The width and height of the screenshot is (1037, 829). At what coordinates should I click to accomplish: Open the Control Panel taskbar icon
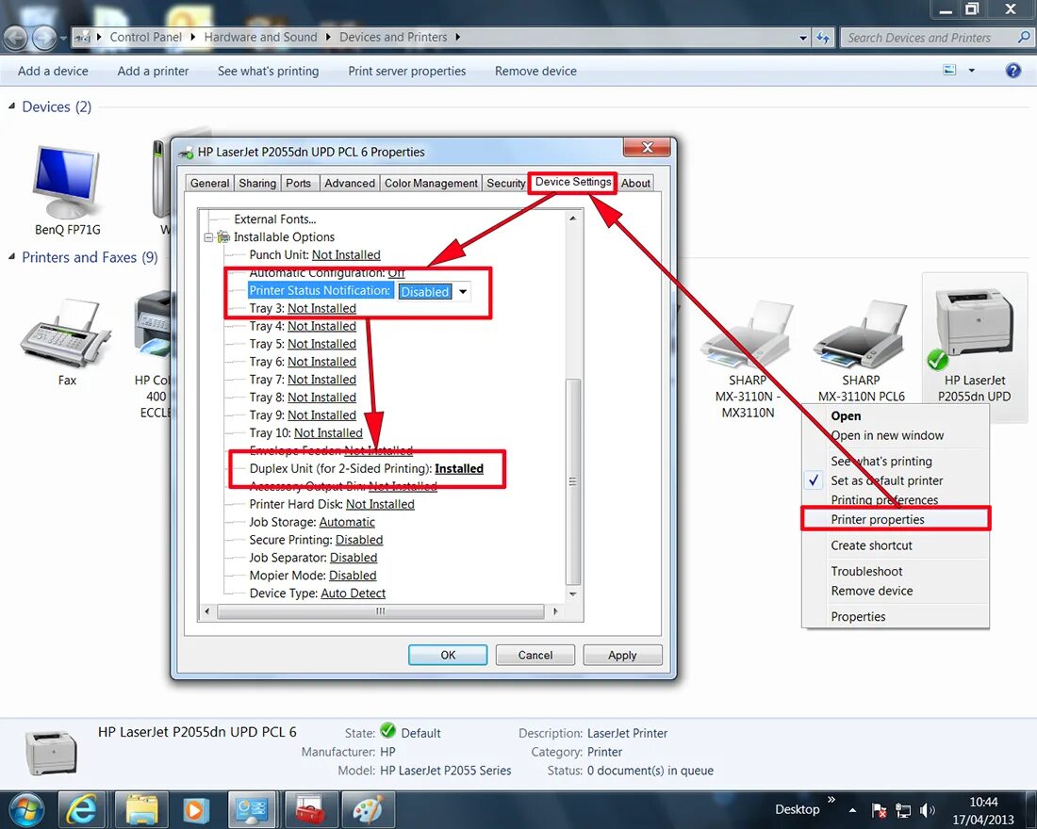click(x=252, y=810)
